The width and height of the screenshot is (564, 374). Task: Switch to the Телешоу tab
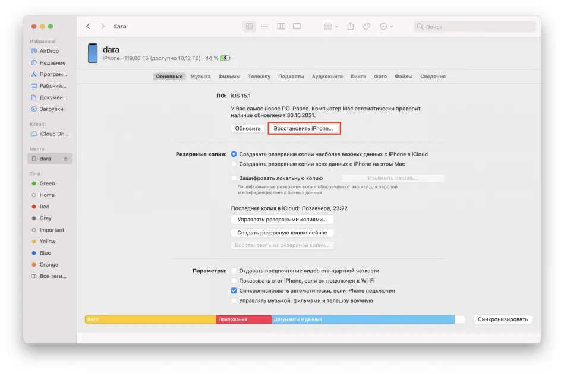[x=259, y=76]
